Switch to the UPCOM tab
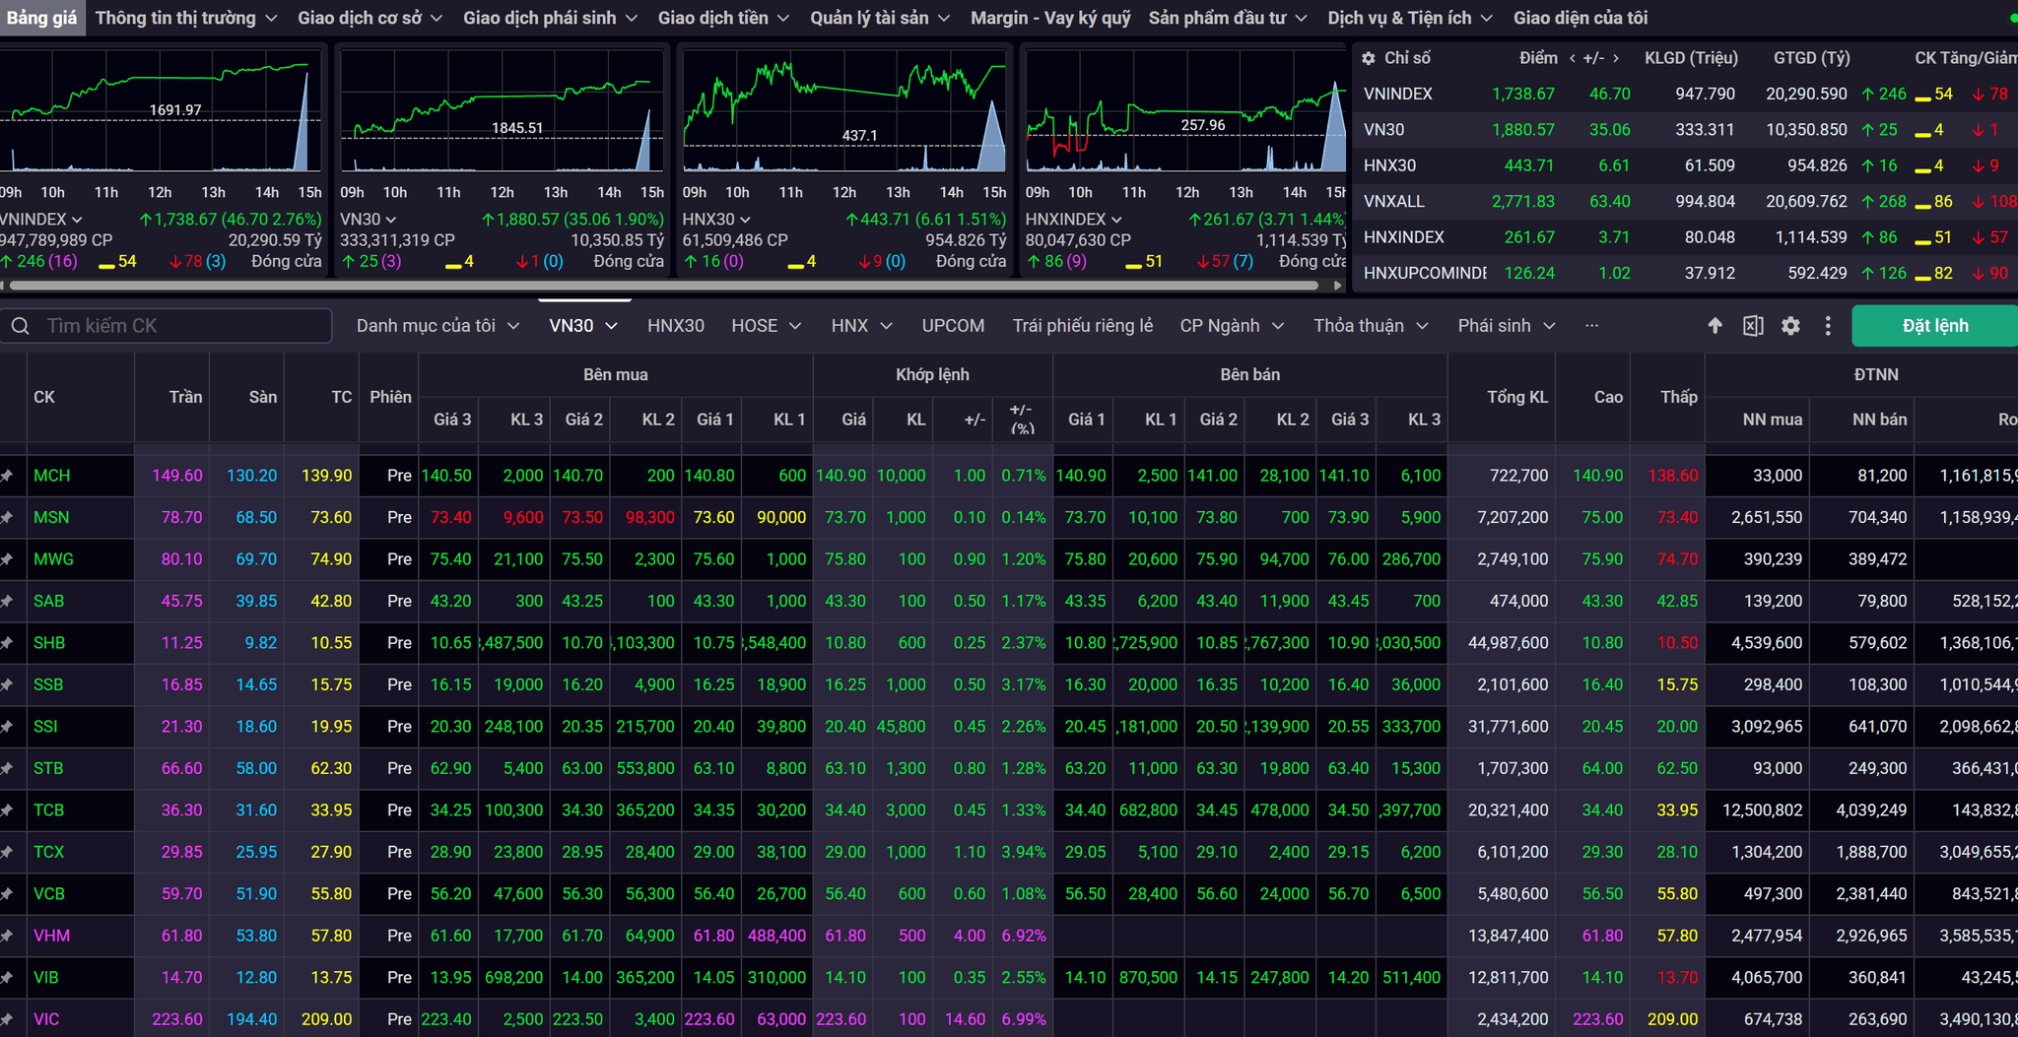Screen dimensions: 2018x1037 click(953, 326)
